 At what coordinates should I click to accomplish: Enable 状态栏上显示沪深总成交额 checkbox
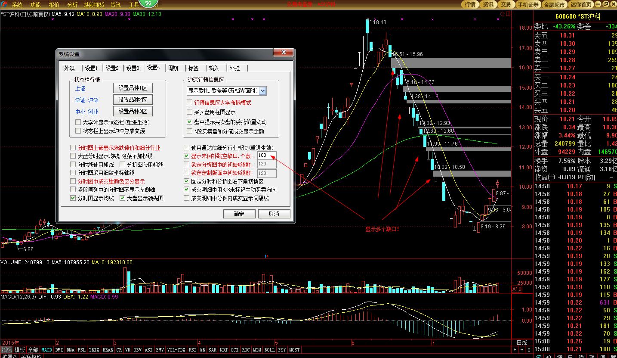78,131
